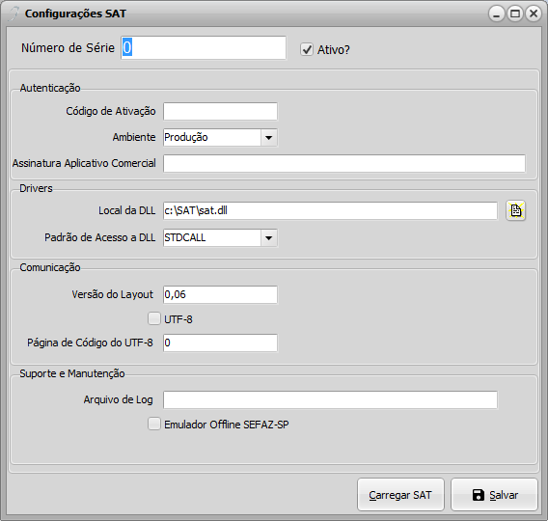This screenshot has width=548, height=521.
Task: Enable the UTF-8 checkbox
Action: click(x=154, y=318)
